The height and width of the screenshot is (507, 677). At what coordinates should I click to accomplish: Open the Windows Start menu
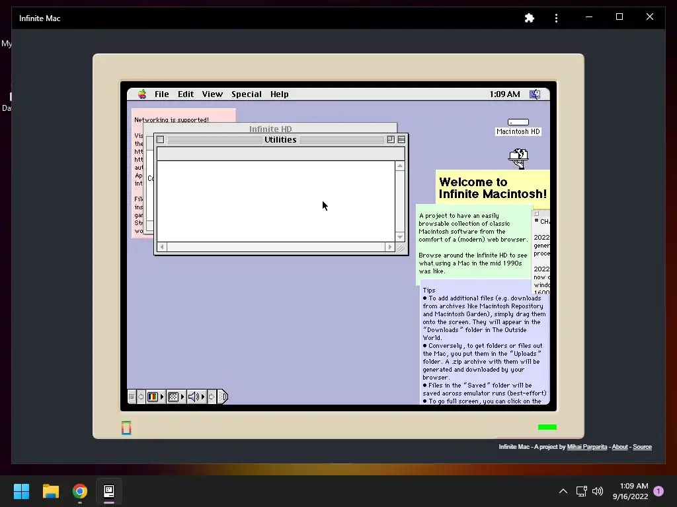coord(21,491)
